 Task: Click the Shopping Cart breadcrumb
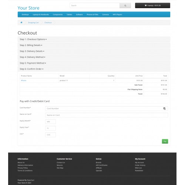tap(33, 23)
